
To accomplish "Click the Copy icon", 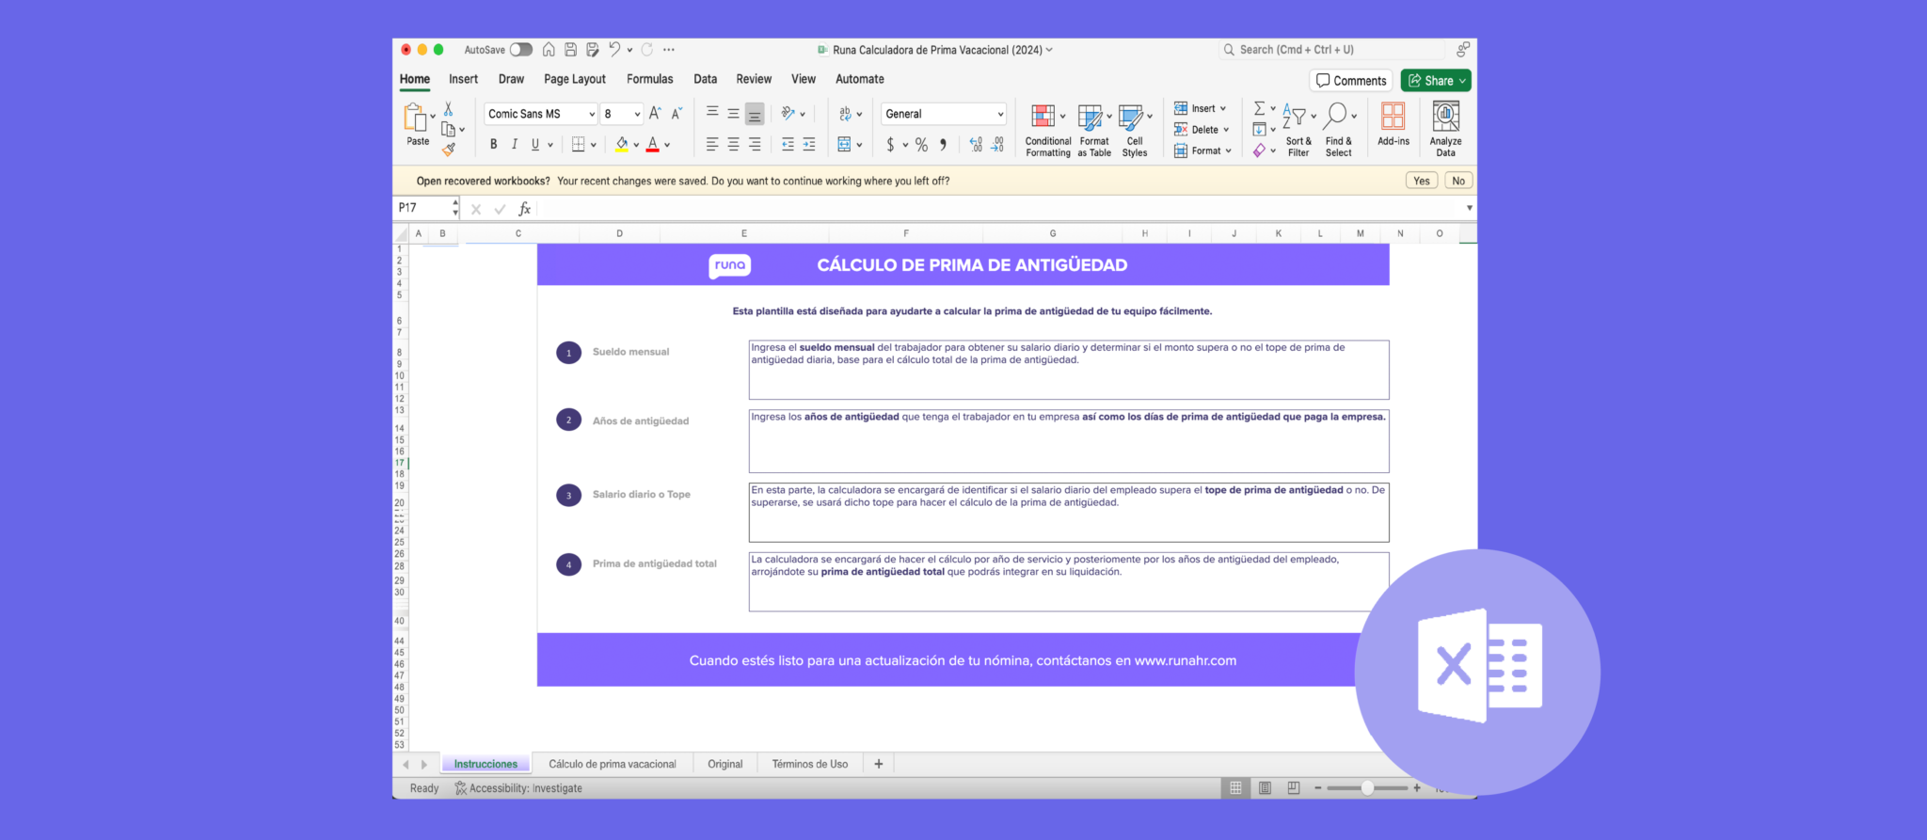I will click(x=449, y=130).
